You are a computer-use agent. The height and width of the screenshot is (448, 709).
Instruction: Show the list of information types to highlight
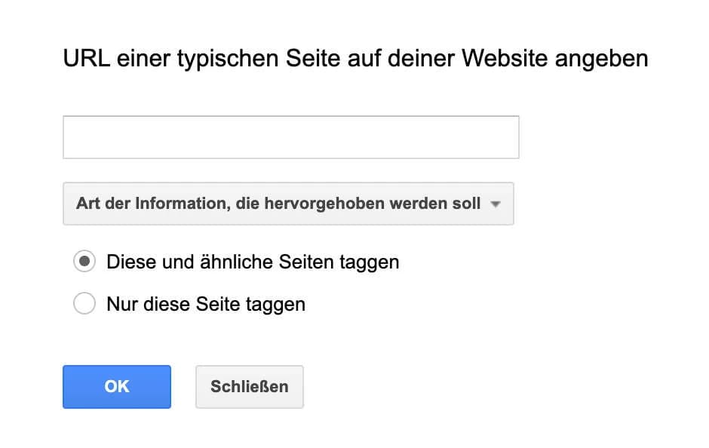[x=288, y=204]
